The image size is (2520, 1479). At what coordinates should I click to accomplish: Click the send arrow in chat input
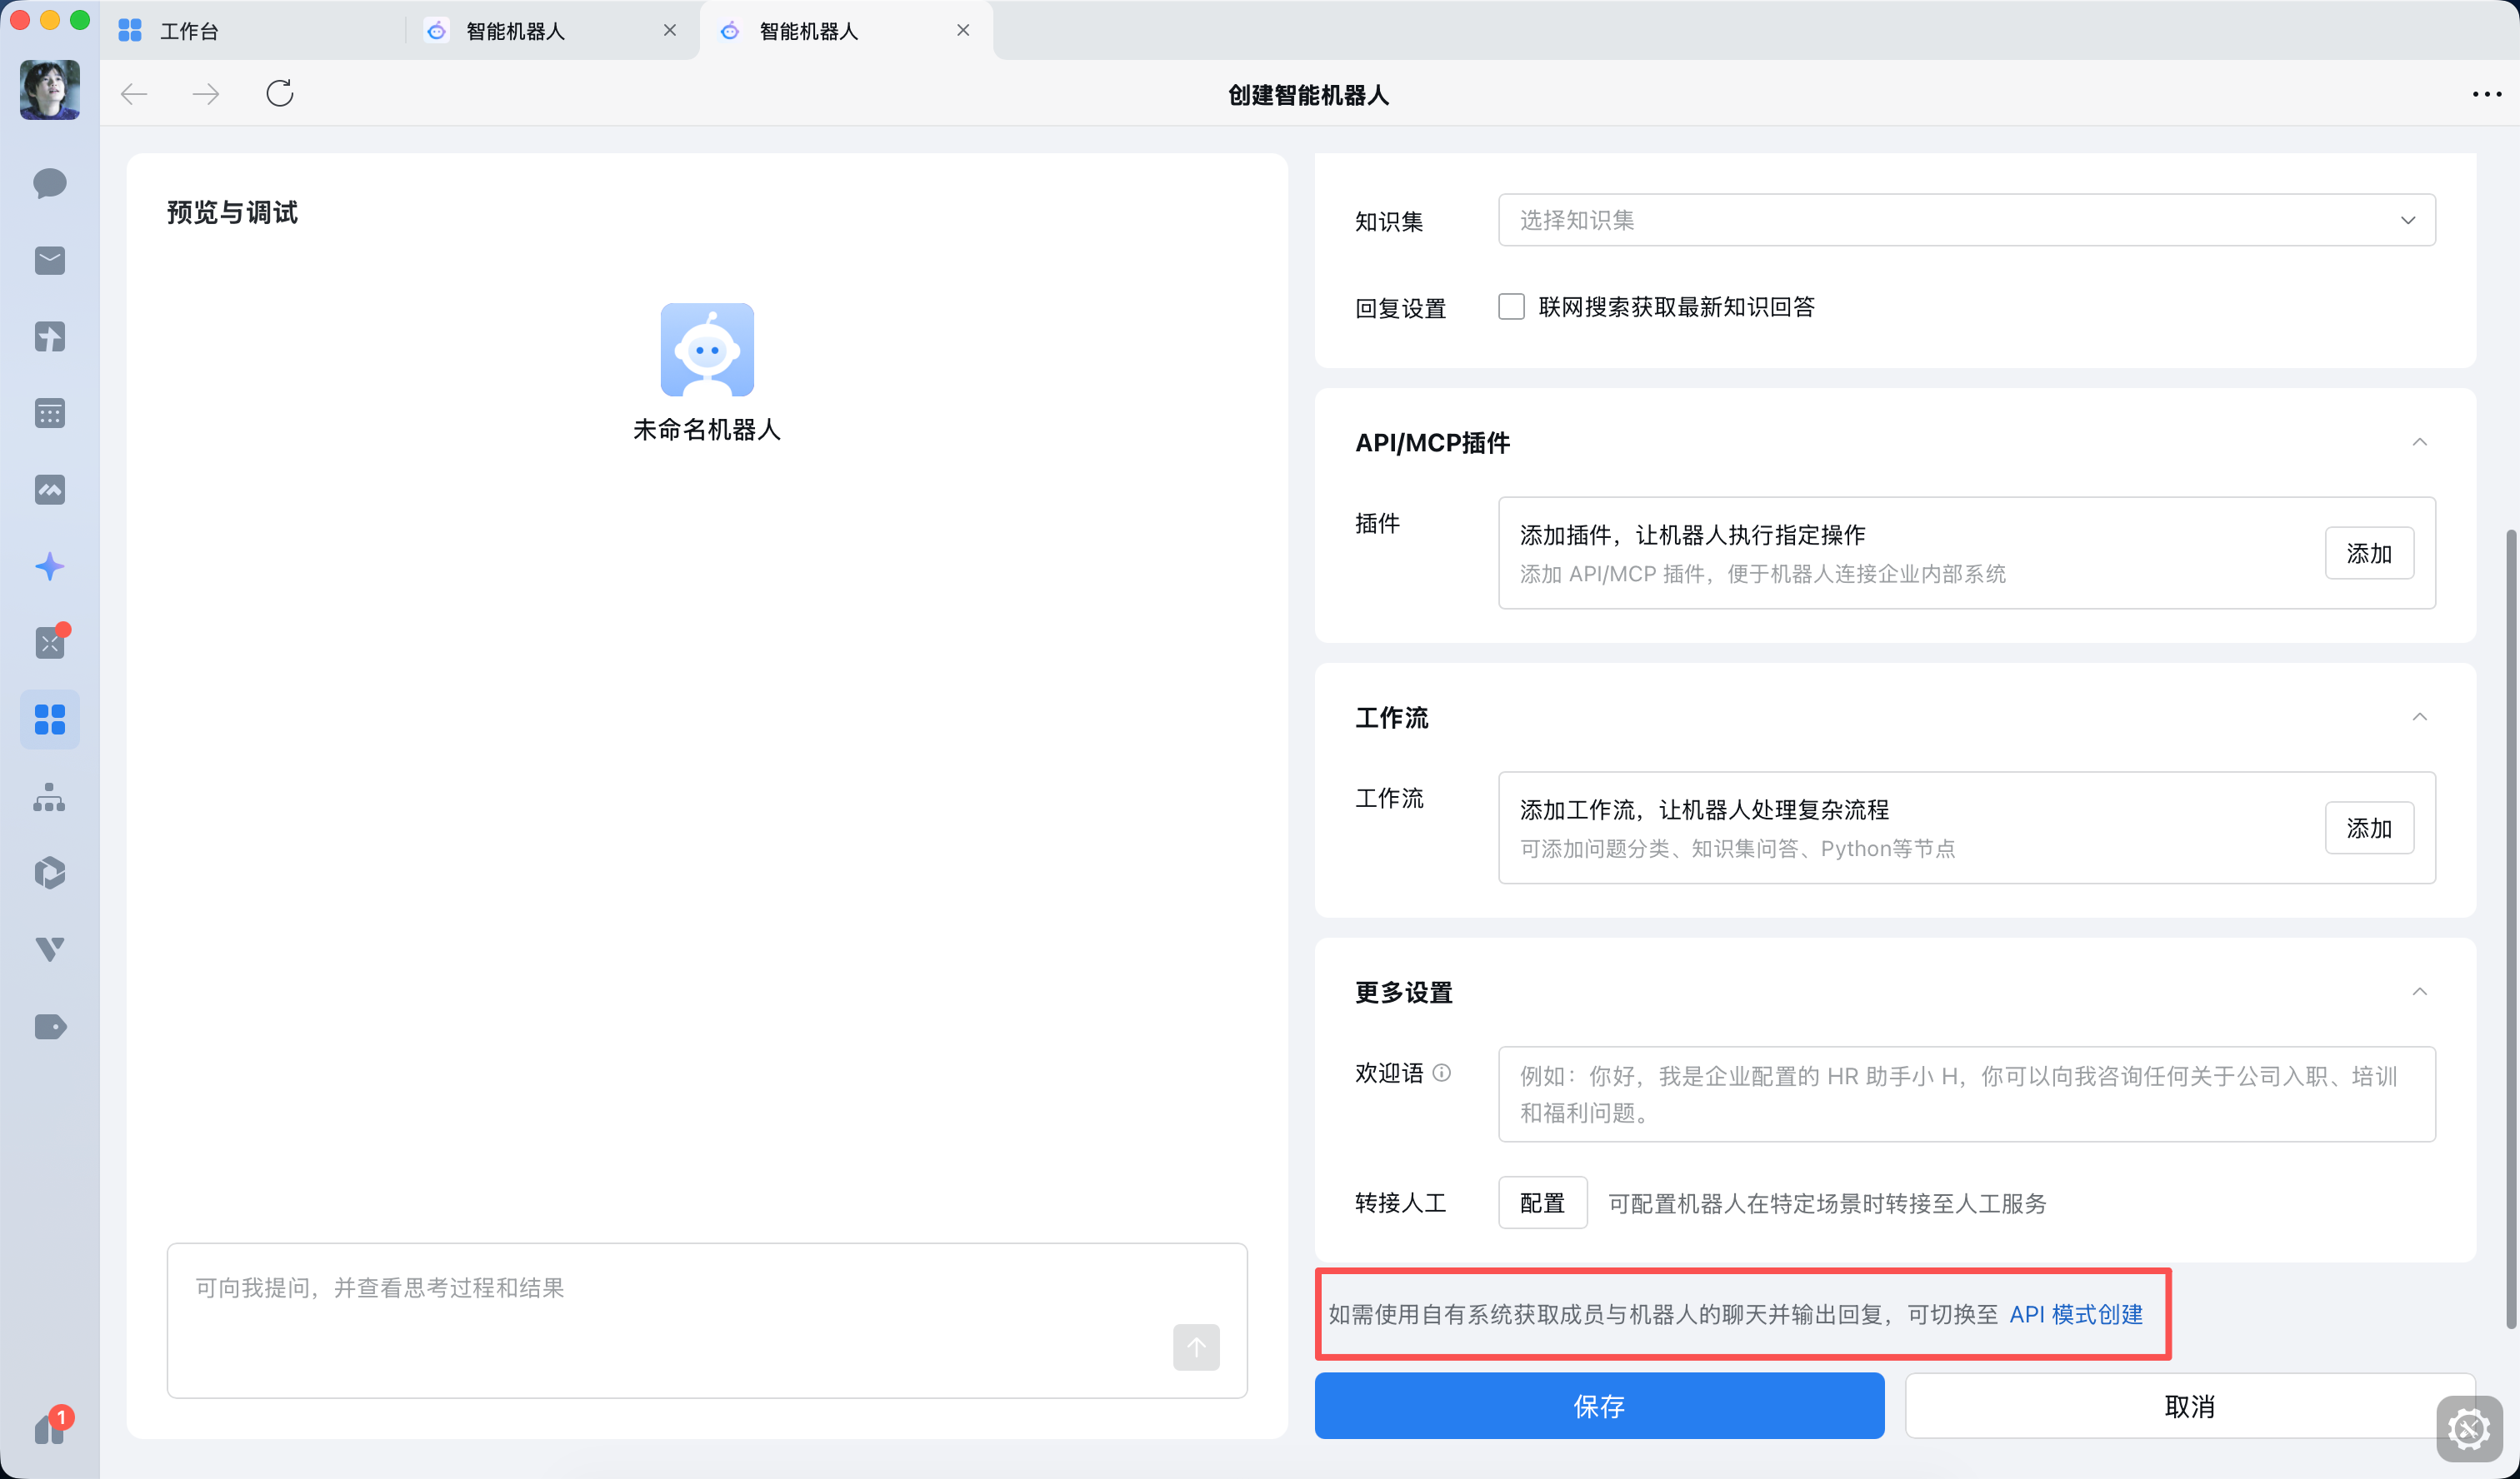coord(1196,1347)
